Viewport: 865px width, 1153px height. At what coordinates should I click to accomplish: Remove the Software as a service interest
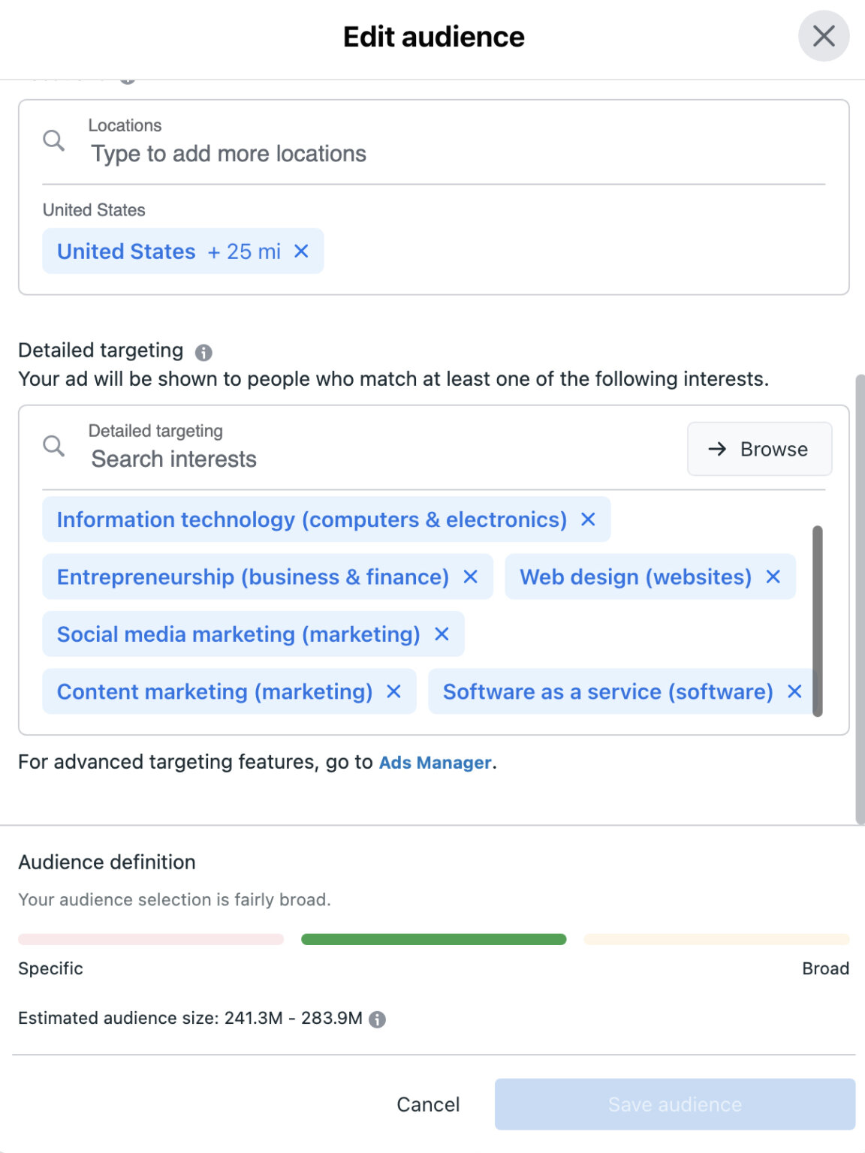pos(794,691)
